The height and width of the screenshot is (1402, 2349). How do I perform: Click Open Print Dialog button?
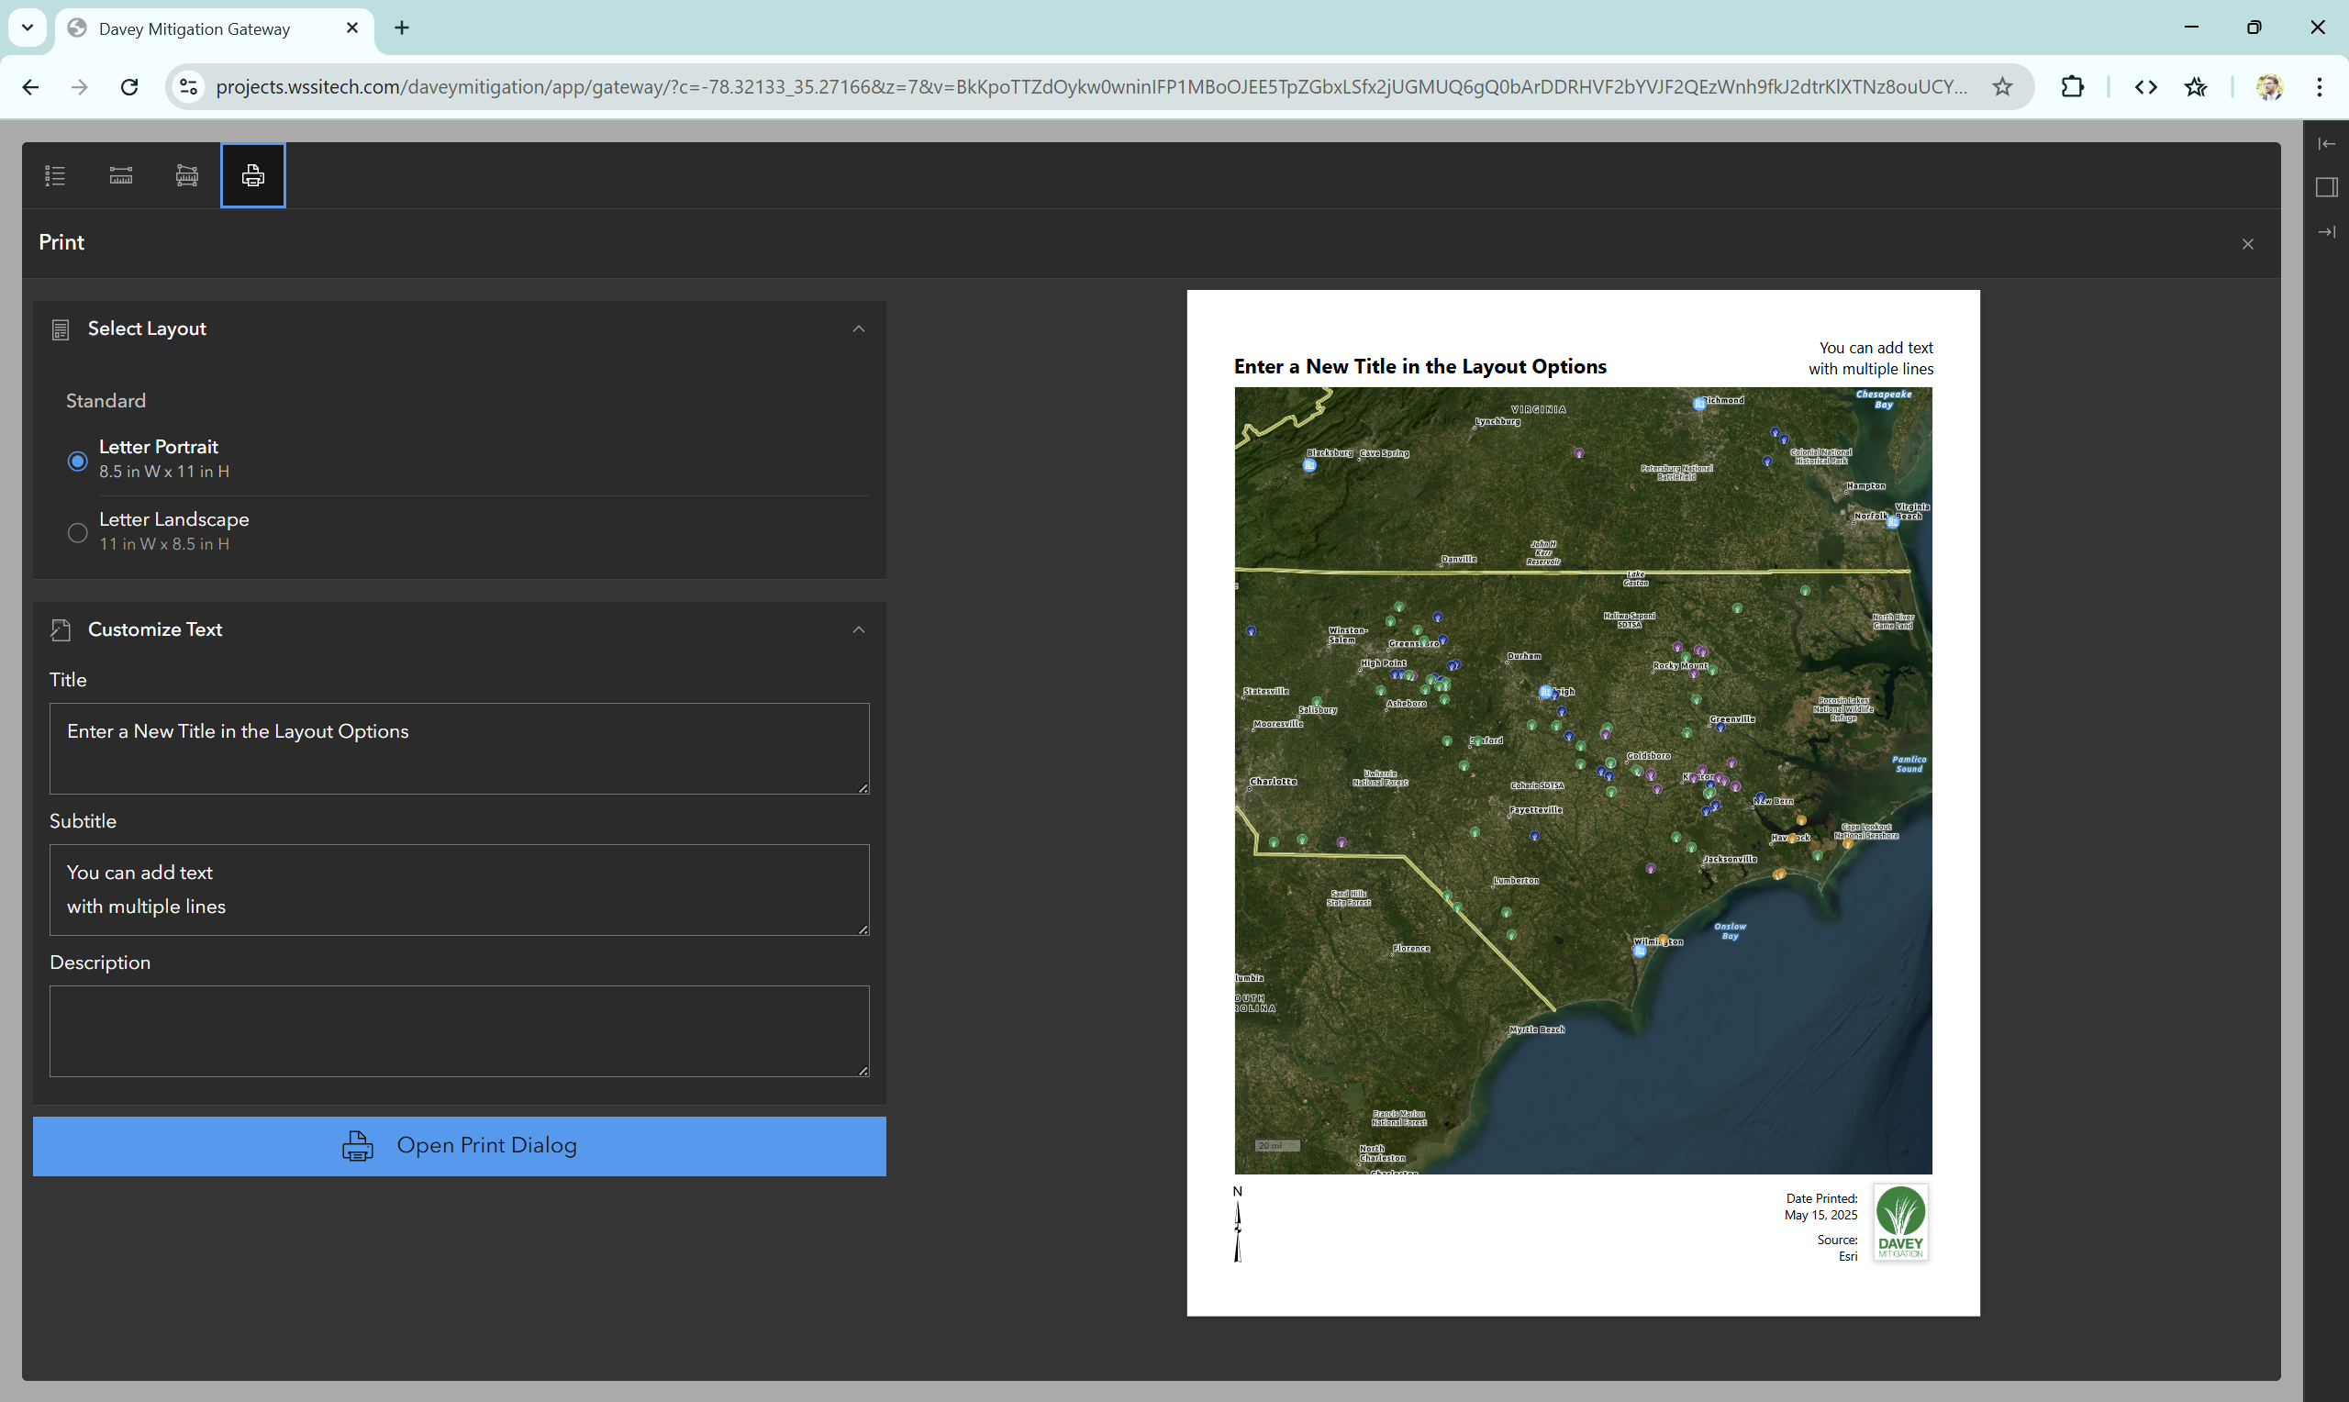click(459, 1146)
